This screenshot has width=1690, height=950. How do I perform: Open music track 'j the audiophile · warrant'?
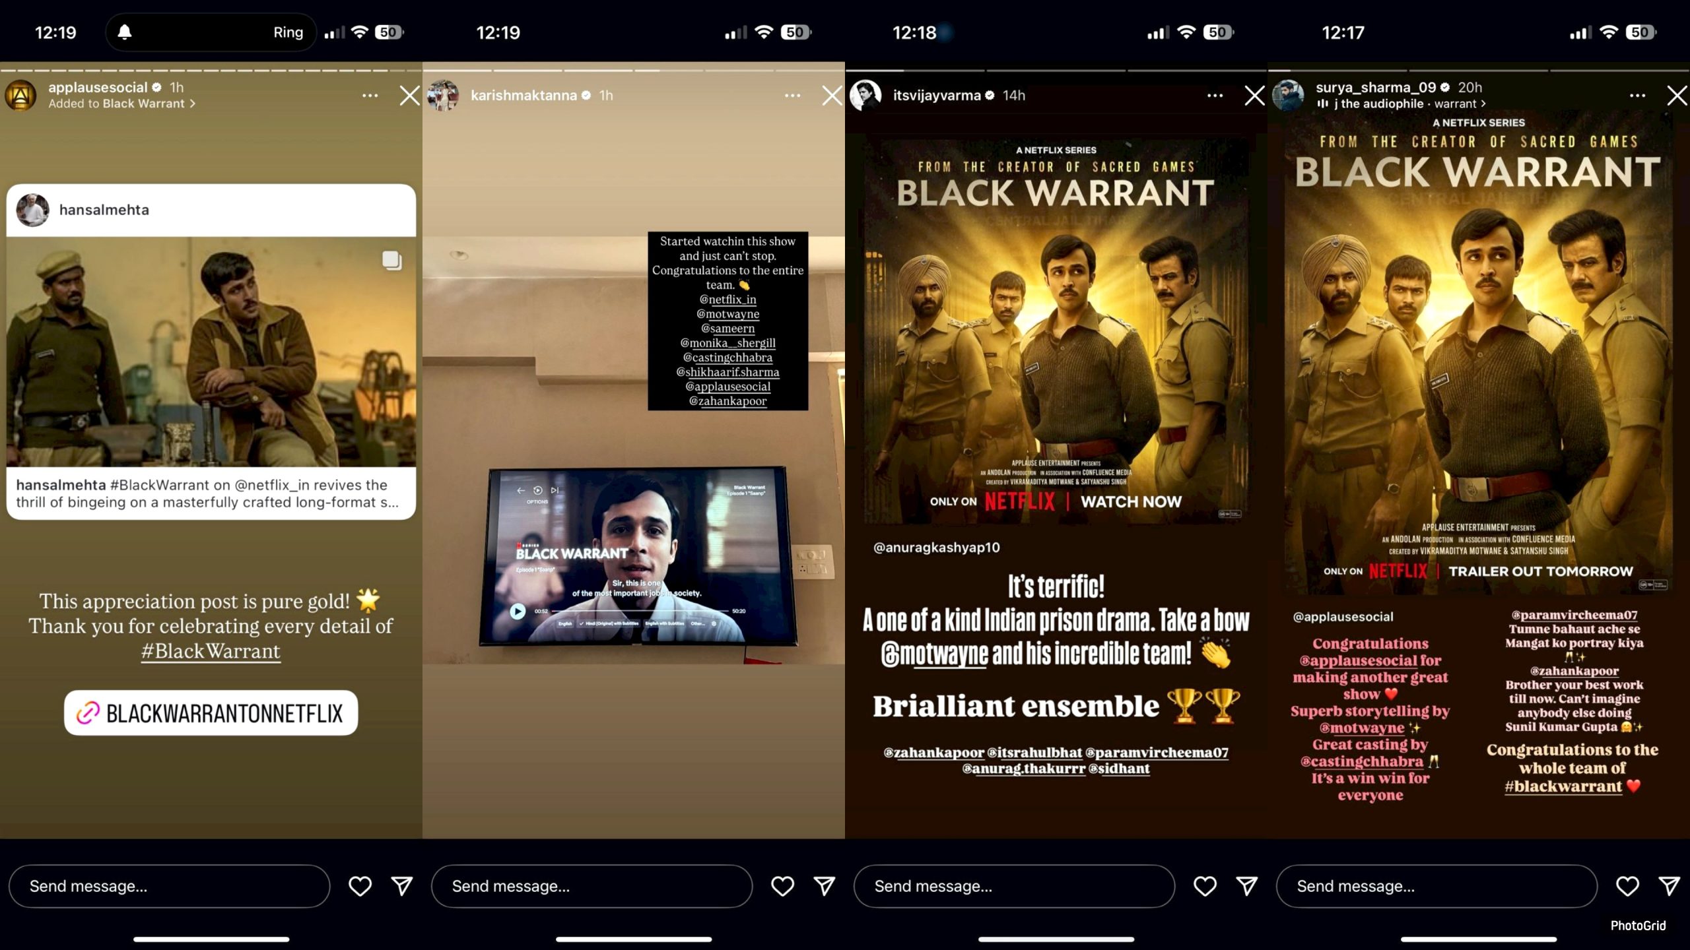(x=1401, y=104)
